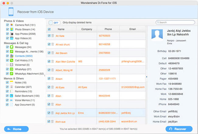Image resolution: width=198 pixels, height=134 pixels.
Task: Open the Messages (34) category
Action: pyautogui.click(x=23, y=47)
